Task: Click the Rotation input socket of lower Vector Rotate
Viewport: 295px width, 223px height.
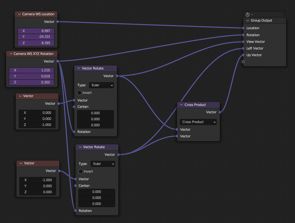Action: coord(75,211)
